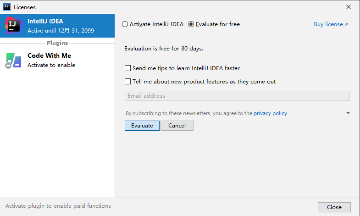The width and height of the screenshot is (360, 216).
Task: Open the Code With Me license entry
Action: [x=57, y=60]
